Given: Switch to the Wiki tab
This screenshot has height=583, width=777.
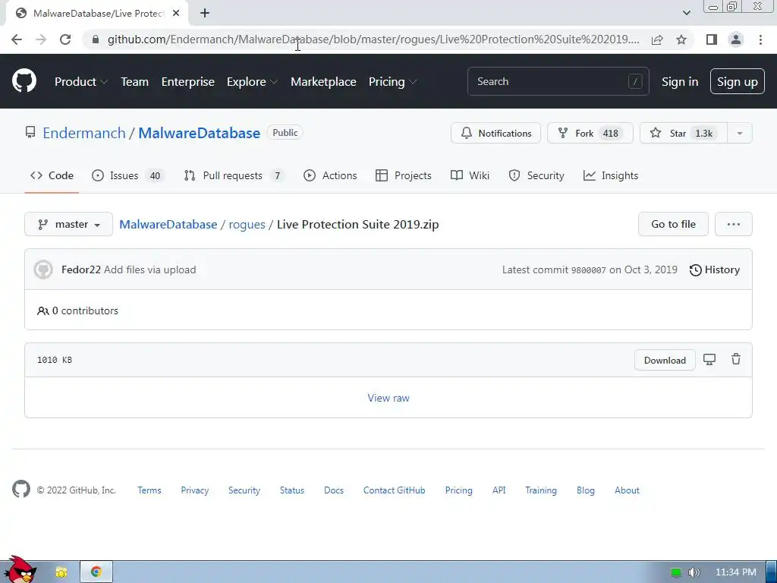Looking at the screenshot, I should coord(470,175).
